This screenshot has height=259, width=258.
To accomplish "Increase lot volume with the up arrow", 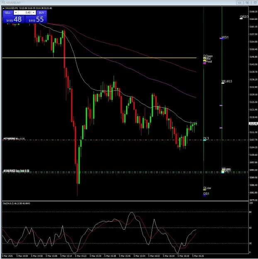I will [34, 12].
